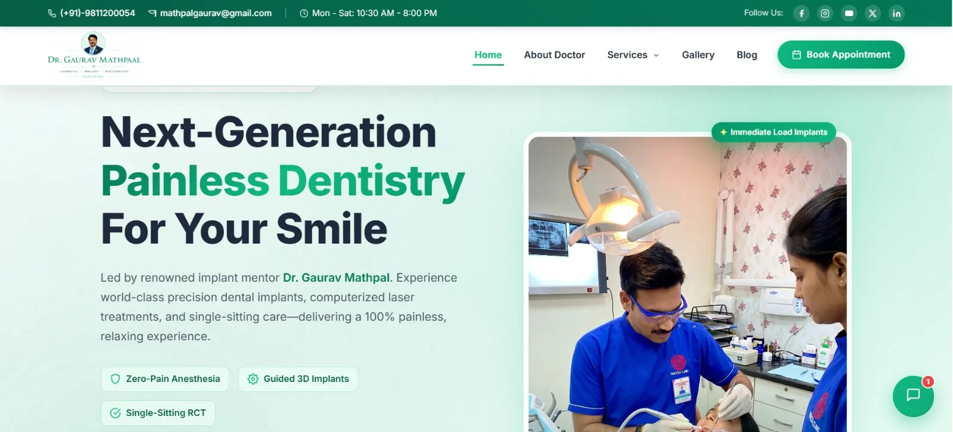Screen dimensions: 953x432
Task: Click the checkmark icon on Single-Sitting RCT
Action: coord(116,413)
